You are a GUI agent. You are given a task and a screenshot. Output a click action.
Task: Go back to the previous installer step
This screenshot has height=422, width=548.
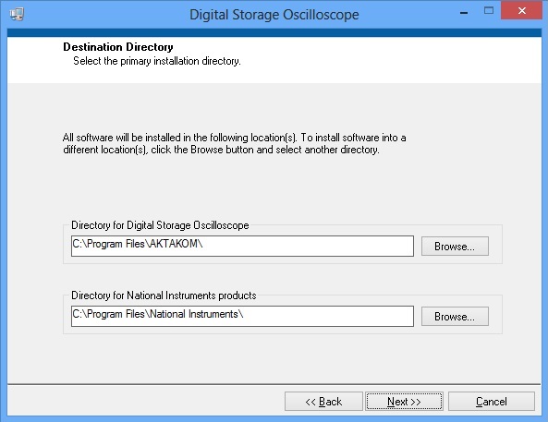point(323,402)
